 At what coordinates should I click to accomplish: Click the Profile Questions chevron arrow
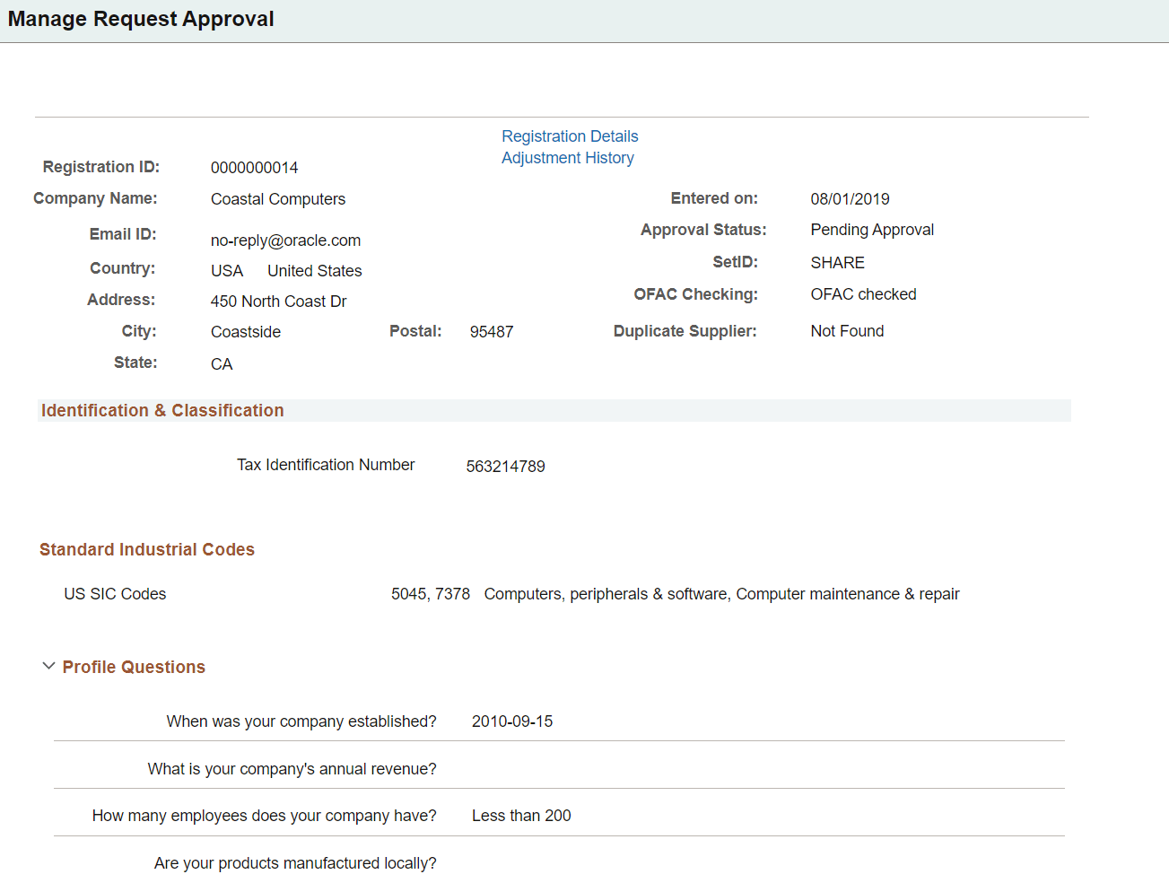[x=48, y=666]
